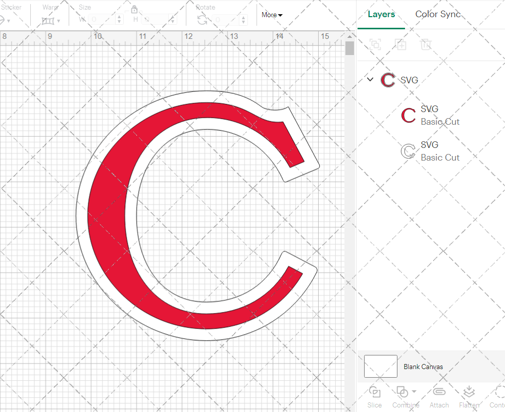Click the Blank Canvas label
The height and width of the screenshot is (412, 505).
[x=423, y=367]
